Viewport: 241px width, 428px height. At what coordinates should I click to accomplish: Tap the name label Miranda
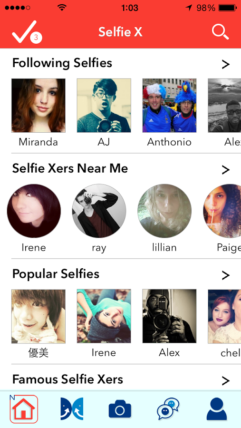38,142
